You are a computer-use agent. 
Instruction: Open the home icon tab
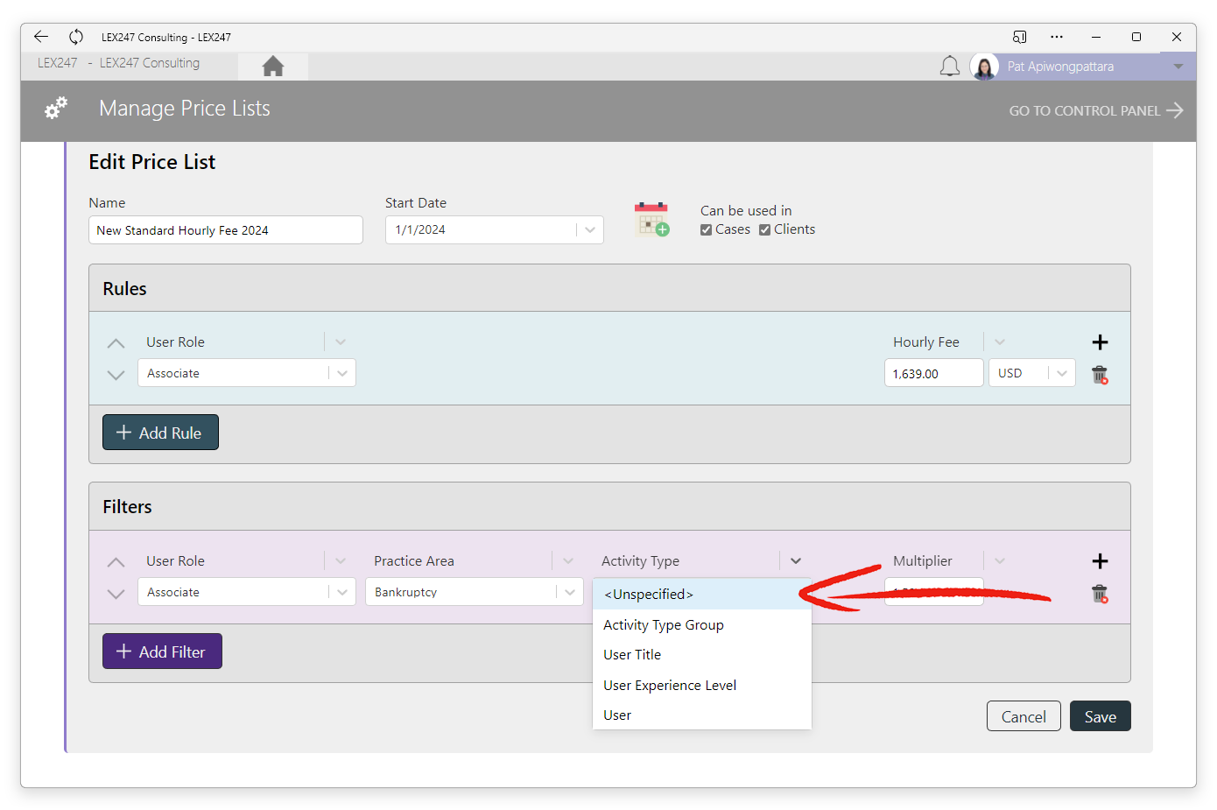coord(273,66)
